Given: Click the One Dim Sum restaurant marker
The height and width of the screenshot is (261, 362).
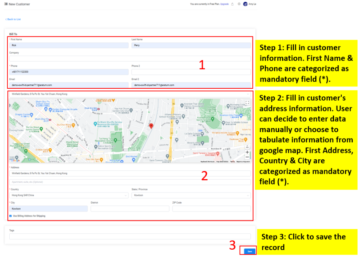Looking at the screenshot, I should click(x=101, y=160).
